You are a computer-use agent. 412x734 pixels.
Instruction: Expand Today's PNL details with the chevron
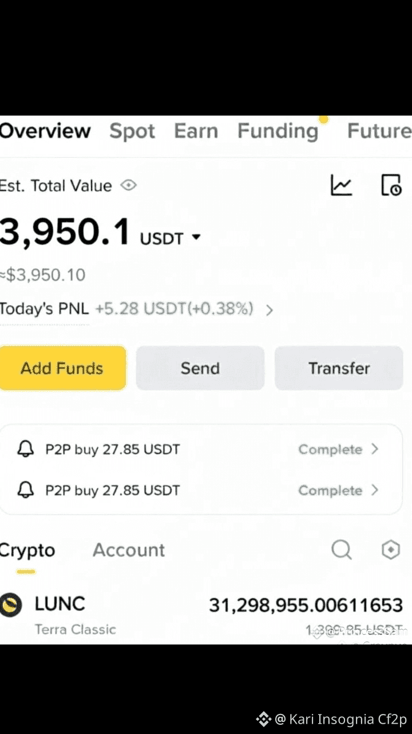[269, 309]
